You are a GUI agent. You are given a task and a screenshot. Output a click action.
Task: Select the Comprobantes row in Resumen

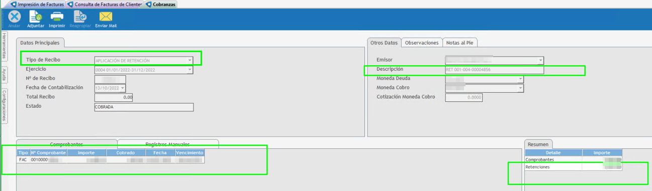coord(574,159)
